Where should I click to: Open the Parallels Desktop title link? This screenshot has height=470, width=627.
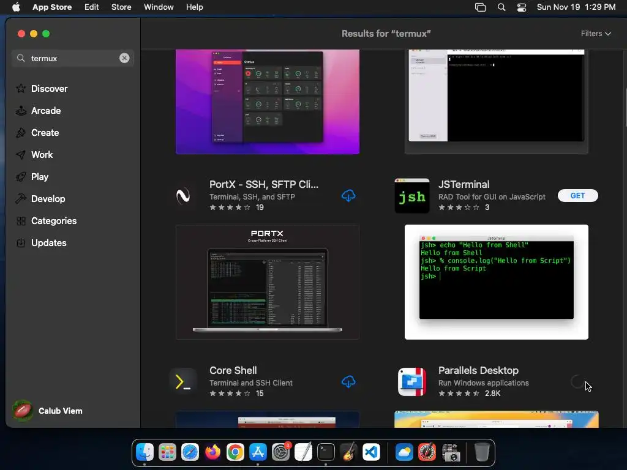tap(478, 370)
